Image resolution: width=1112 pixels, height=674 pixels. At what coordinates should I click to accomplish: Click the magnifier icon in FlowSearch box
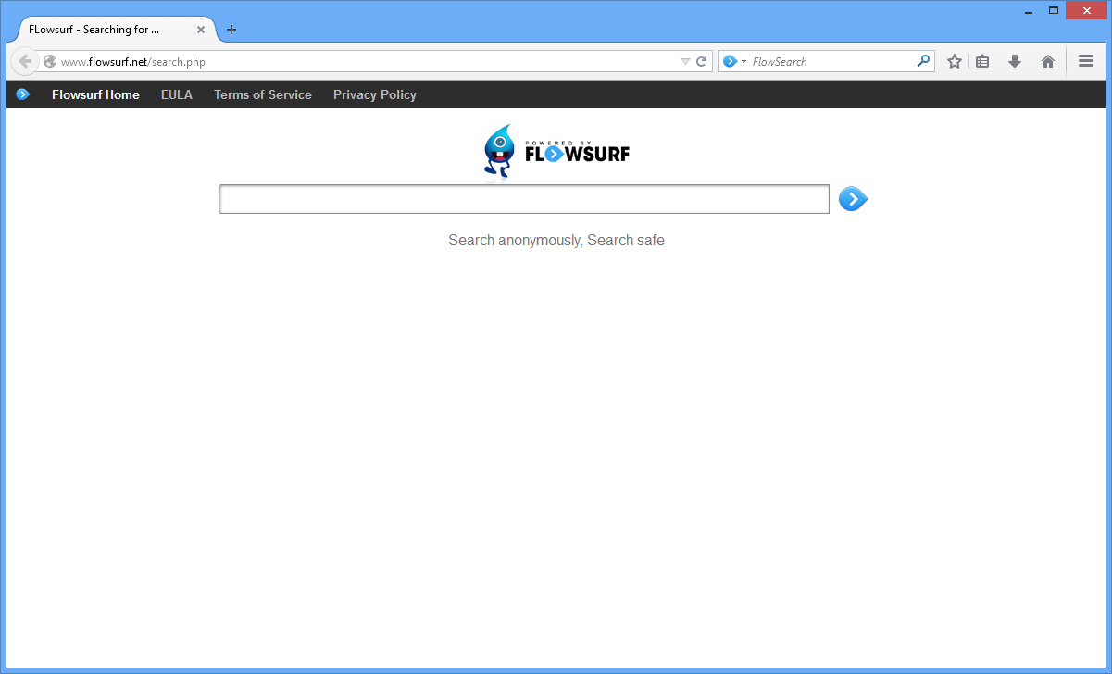coord(923,61)
